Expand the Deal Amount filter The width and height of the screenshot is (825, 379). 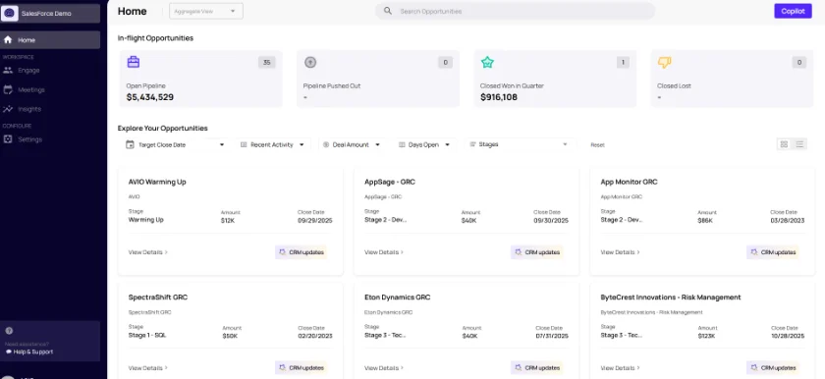click(351, 144)
